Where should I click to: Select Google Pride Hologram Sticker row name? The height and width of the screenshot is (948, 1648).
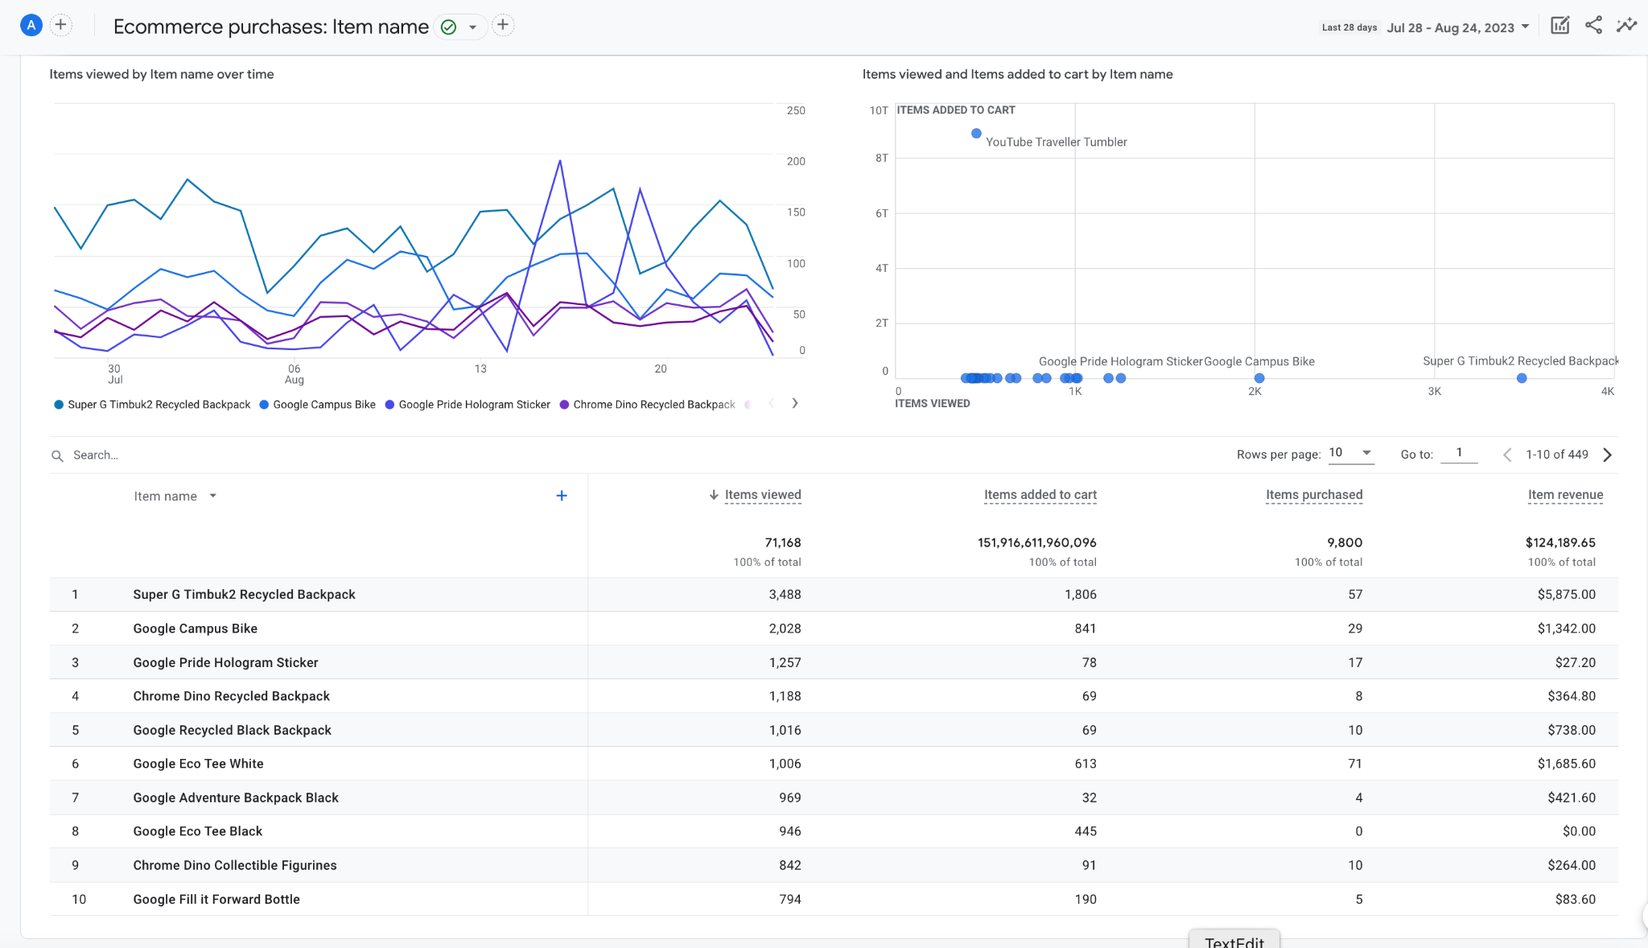pos(225,662)
